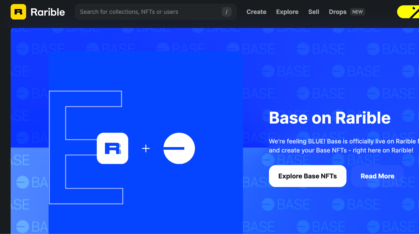Click the yellow button at top right
Image resolution: width=419 pixels, height=234 pixels.
pos(408,12)
